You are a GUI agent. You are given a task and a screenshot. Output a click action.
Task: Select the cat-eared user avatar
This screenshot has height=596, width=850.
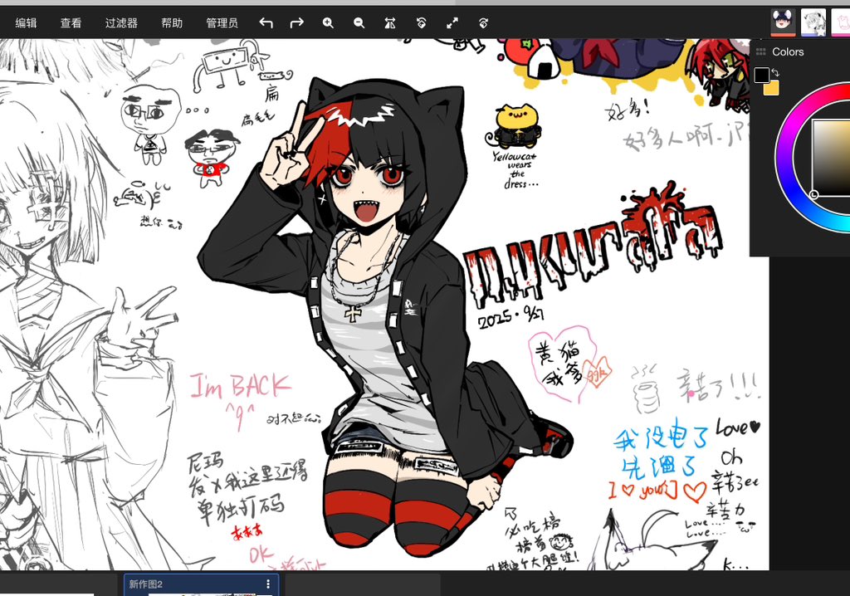pos(784,22)
